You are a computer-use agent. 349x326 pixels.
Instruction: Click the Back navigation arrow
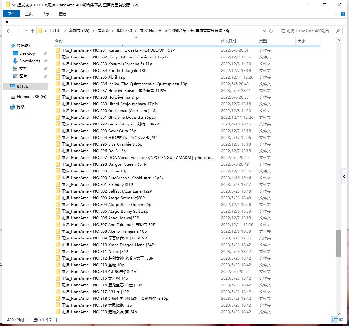click(9, 31)
